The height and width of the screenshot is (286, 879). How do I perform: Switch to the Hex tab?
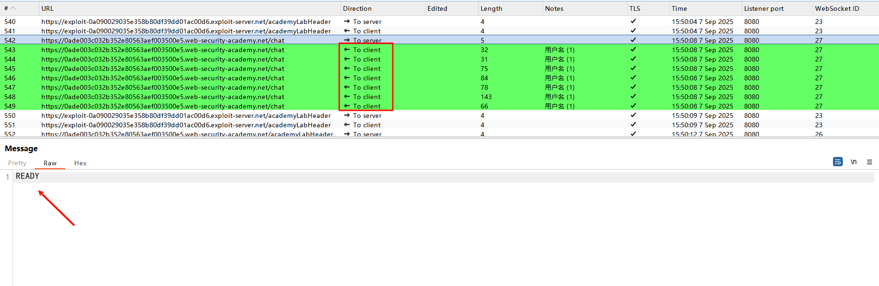coord(80,163)
